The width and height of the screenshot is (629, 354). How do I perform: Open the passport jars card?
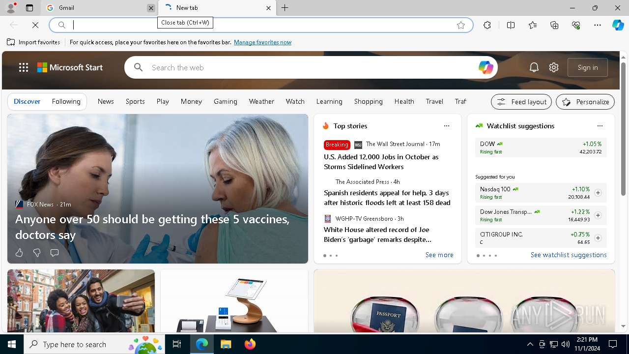pos(464,301)
